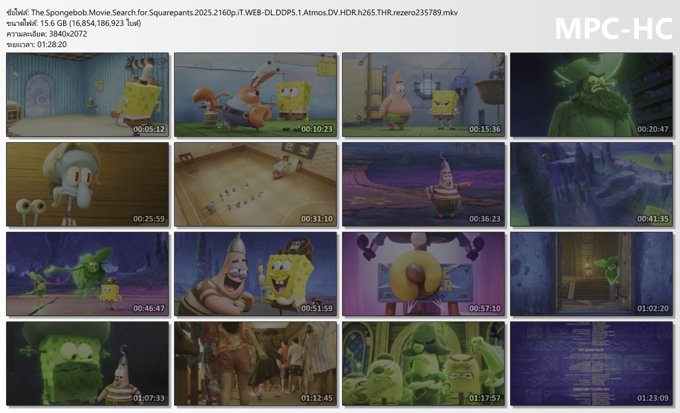The image size is (680, 413).
Task: Open the green ghost pirate frame at 00:20:47
Action: tap(591, 94)
